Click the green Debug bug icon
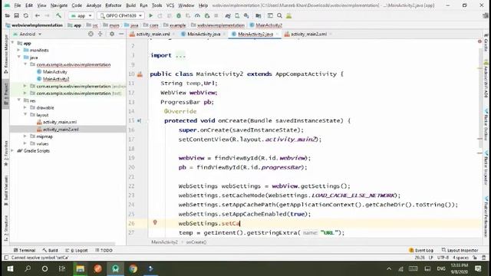This screenshot has width=491, height=276. click(179, 15)
